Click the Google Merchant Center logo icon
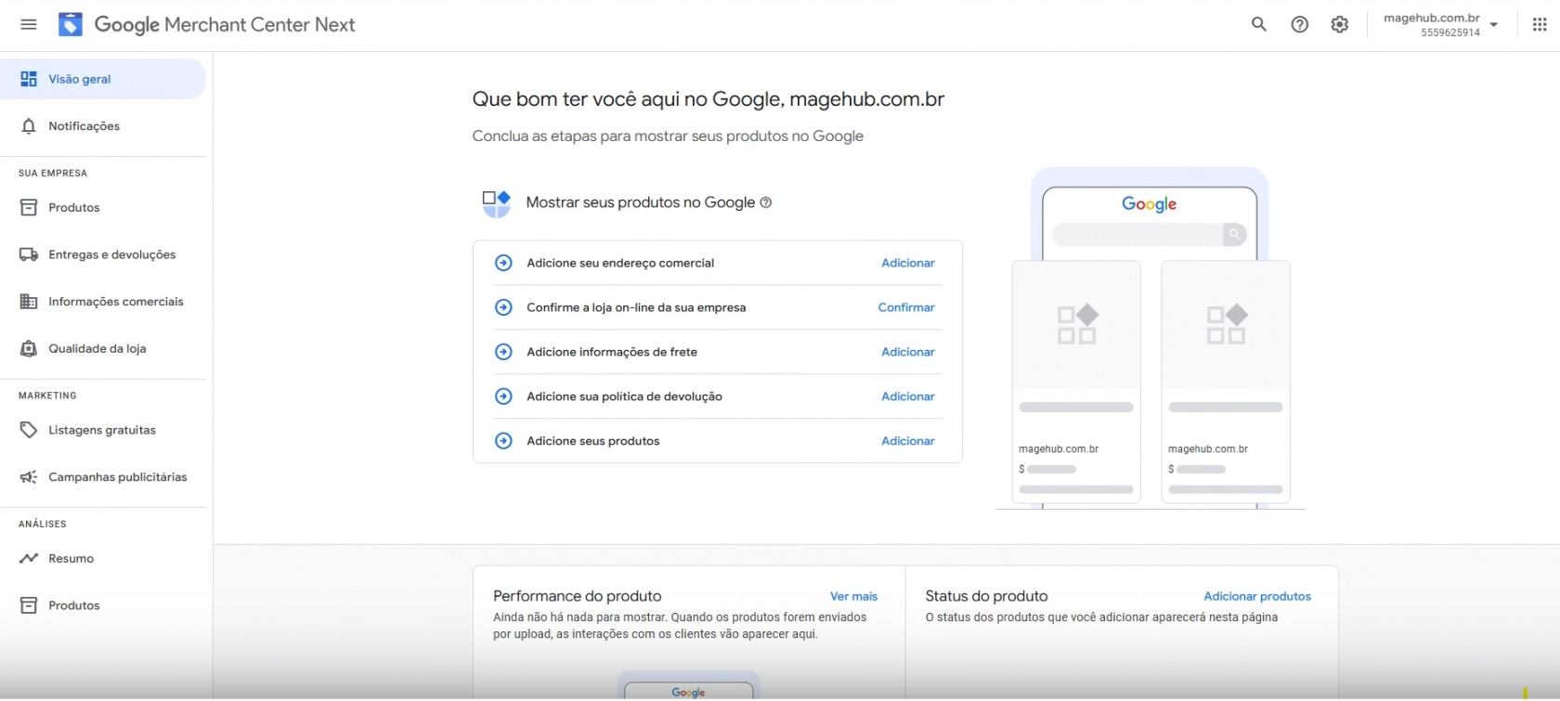The image size is (1560, 701). (x=71, y=24)
